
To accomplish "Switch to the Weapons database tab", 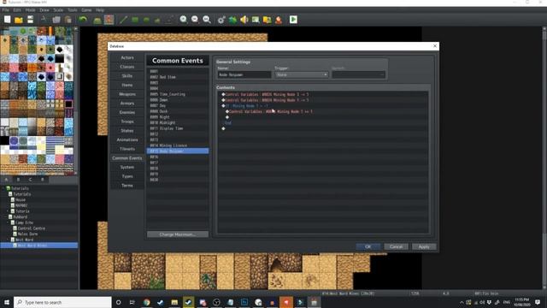I will click(x=127, y=94).
